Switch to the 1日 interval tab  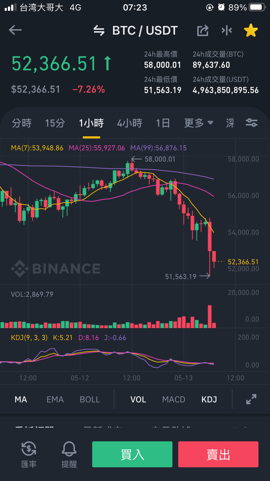pyautogui.click(x=163, y=123)
